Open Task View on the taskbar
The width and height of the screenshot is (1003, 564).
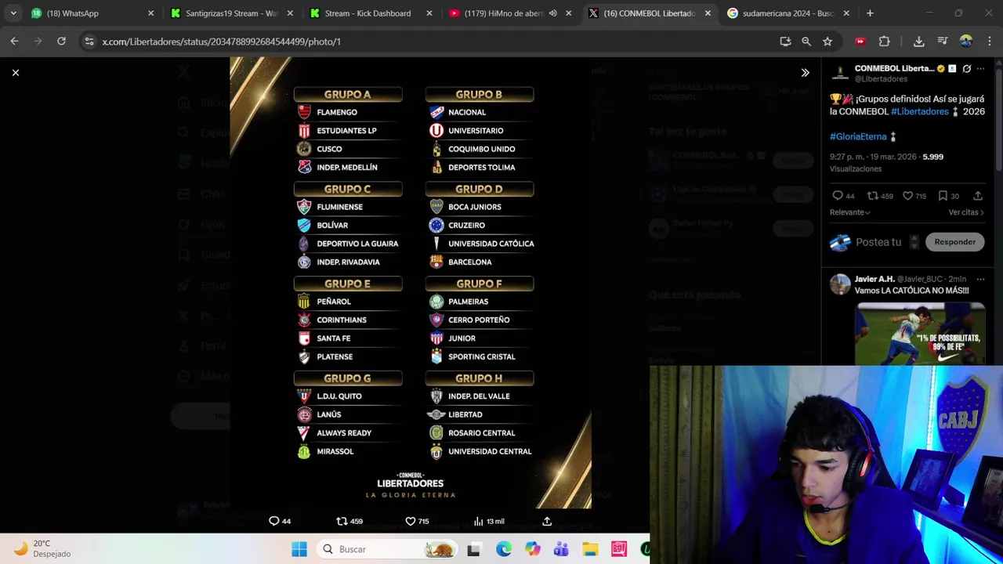(x=473, y=549)
